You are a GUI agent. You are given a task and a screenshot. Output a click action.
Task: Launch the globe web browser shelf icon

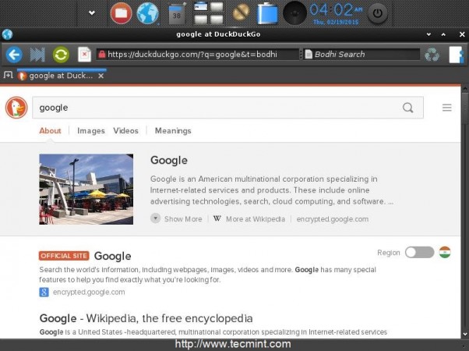[147, 13]
